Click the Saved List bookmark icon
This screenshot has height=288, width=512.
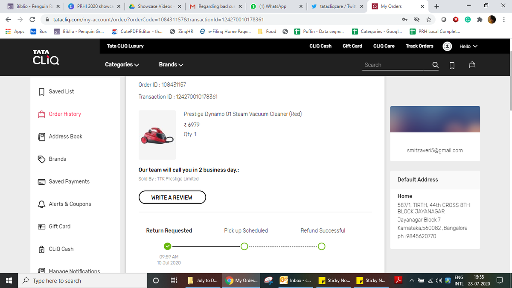(42, 92)
